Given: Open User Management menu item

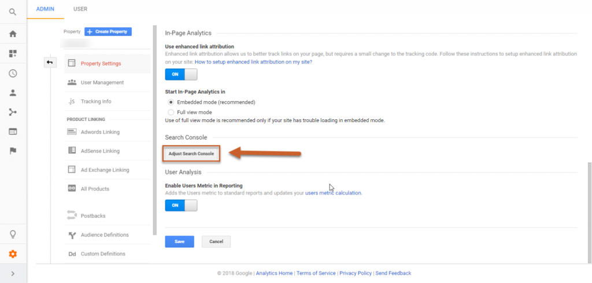Looking at the screenshot, I should (102, 82).
